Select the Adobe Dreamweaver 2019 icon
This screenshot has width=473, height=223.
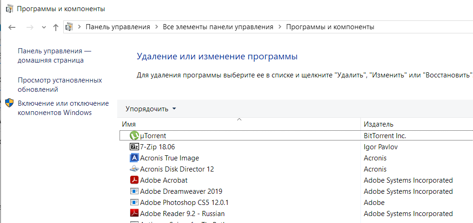[134, 191]
